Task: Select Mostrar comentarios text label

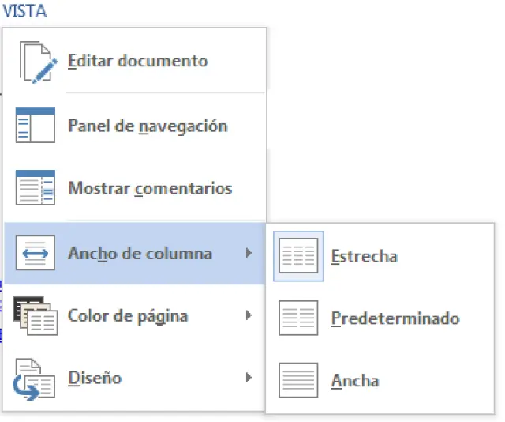Action: point(150,189)
